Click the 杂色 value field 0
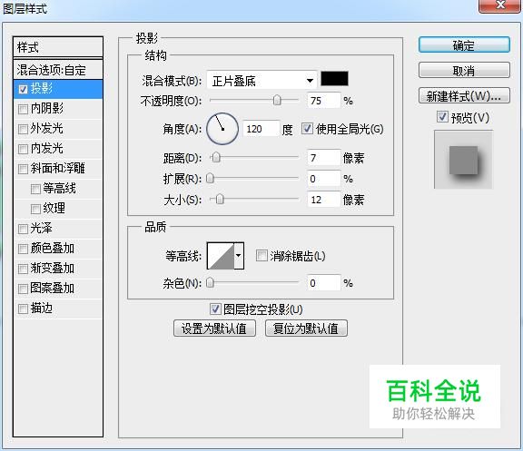 point(323,283)
